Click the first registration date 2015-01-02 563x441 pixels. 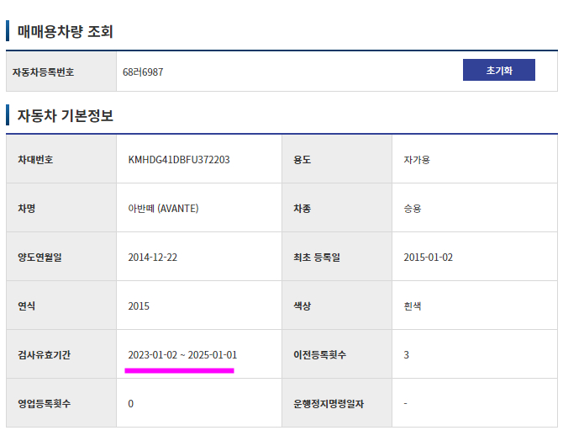coord(428,258)
